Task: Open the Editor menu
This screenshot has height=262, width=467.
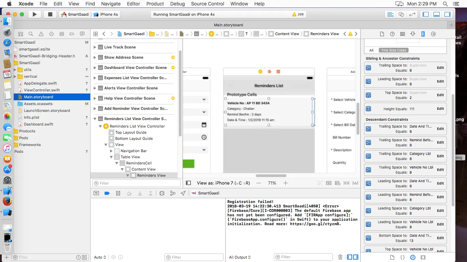Action: click(x=133, y=4)
